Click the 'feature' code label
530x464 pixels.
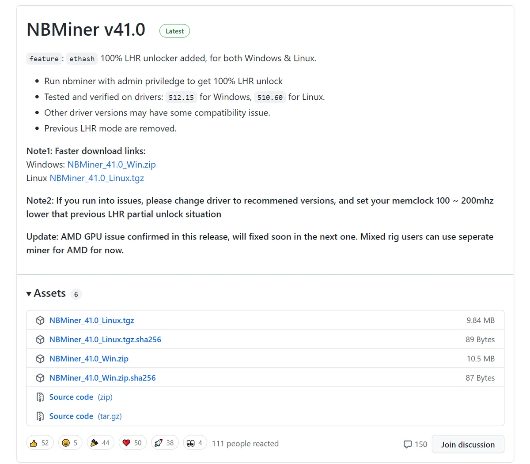tap(44, 59)
